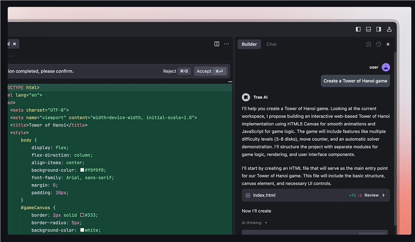Open the user account profile icon
Image resolution: width=415 pixels, height=242 pixels.
[x=389, y=29]
